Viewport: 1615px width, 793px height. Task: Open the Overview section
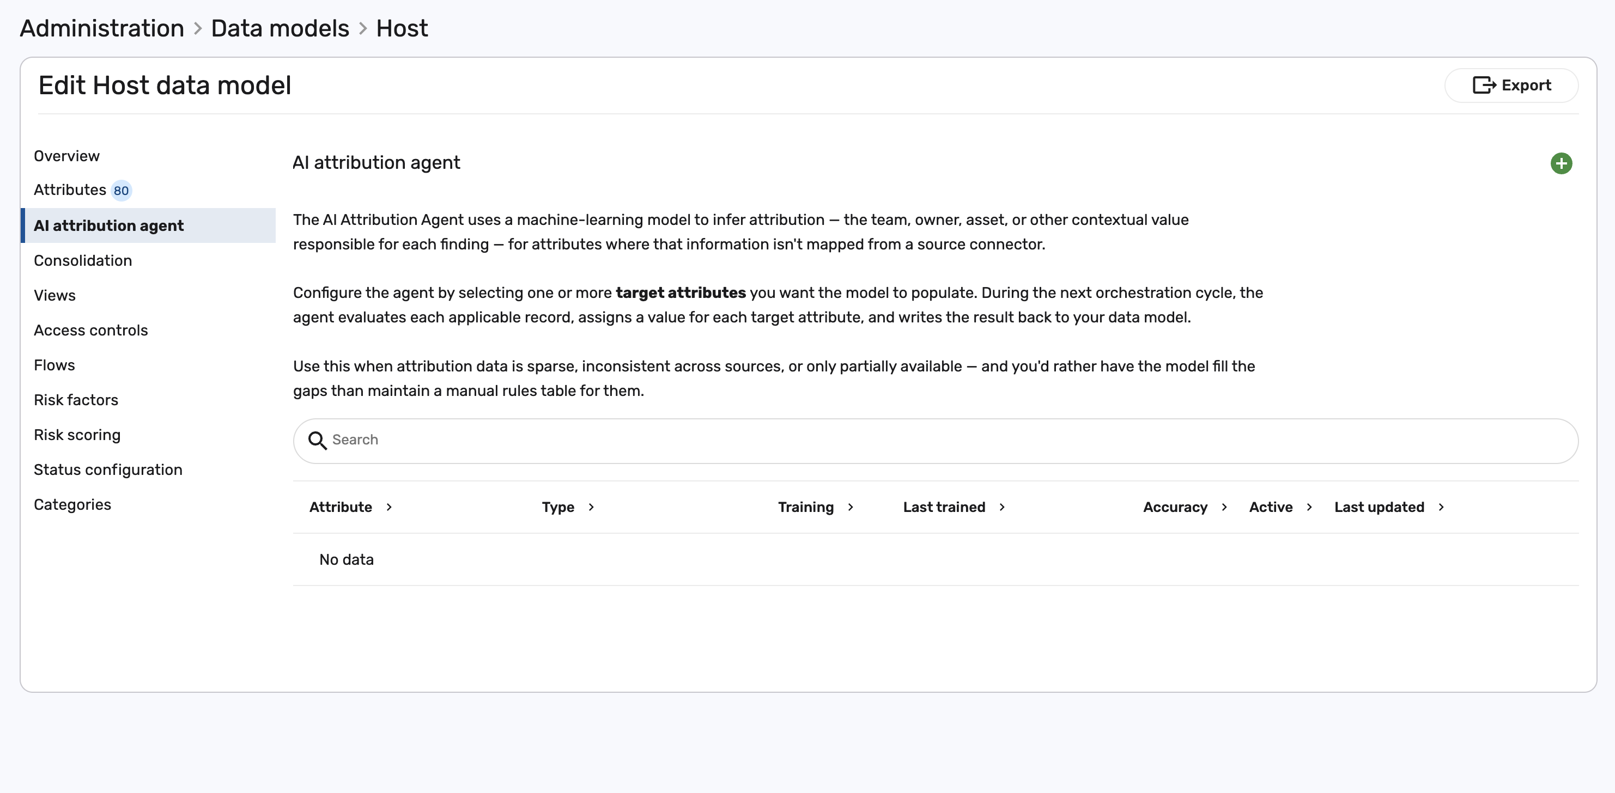pos(66,156)
